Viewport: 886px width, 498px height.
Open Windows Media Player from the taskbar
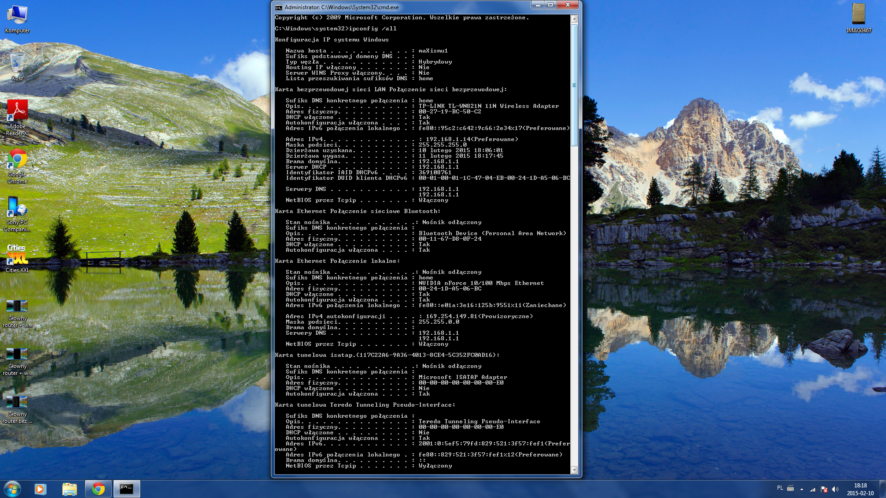coord(41,489)
